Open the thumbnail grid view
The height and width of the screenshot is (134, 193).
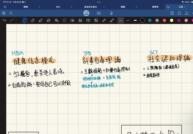[4, 13]
